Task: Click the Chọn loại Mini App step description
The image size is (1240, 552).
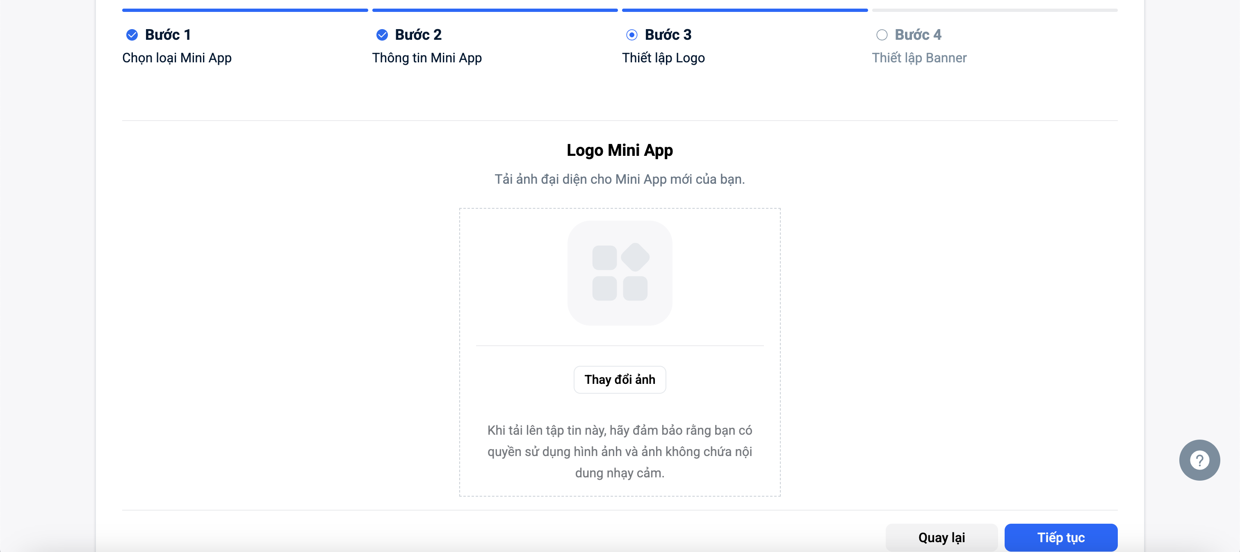Action: tap(177, 58)
